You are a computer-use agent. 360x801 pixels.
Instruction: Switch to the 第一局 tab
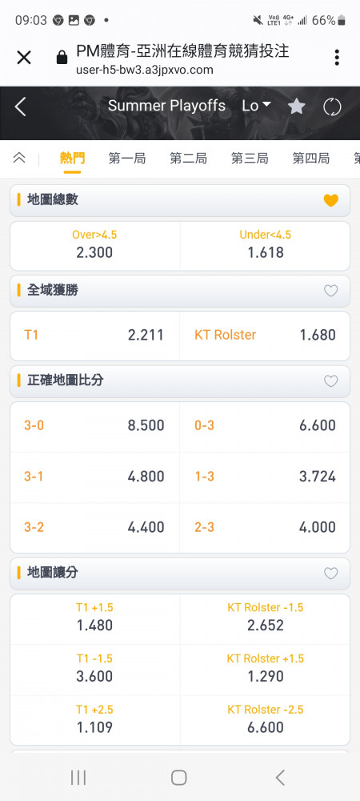click(x=127, y=159)
